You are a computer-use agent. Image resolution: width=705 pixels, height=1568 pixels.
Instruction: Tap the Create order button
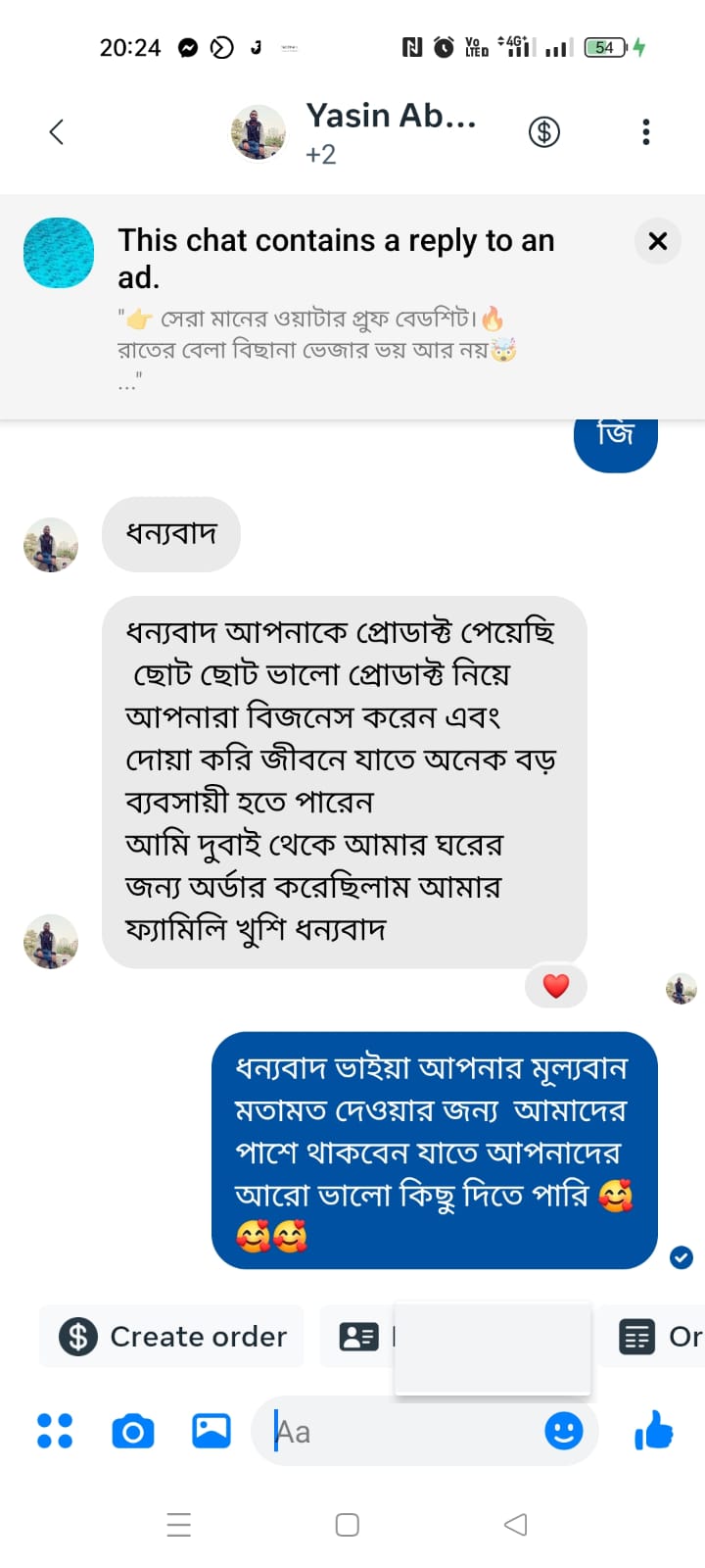click(x=172, y=1336)
